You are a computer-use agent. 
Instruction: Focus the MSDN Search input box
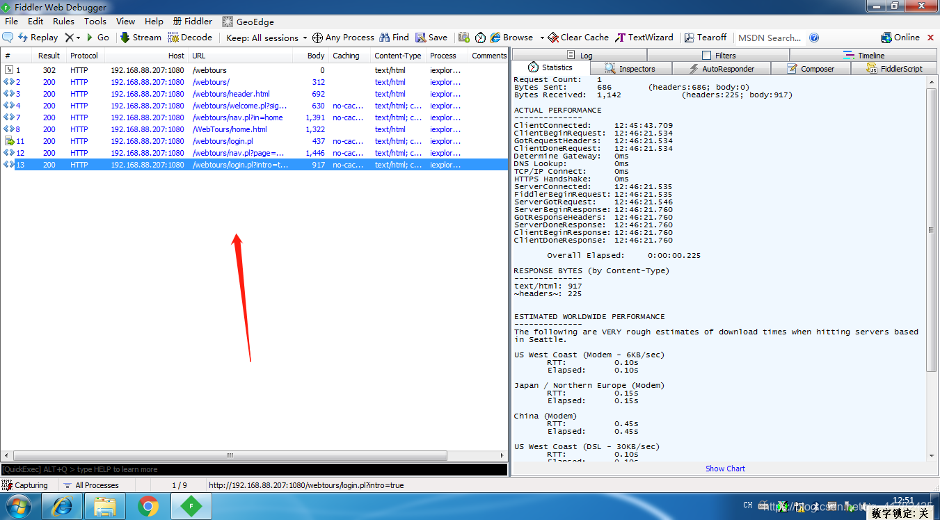point(770,38)
